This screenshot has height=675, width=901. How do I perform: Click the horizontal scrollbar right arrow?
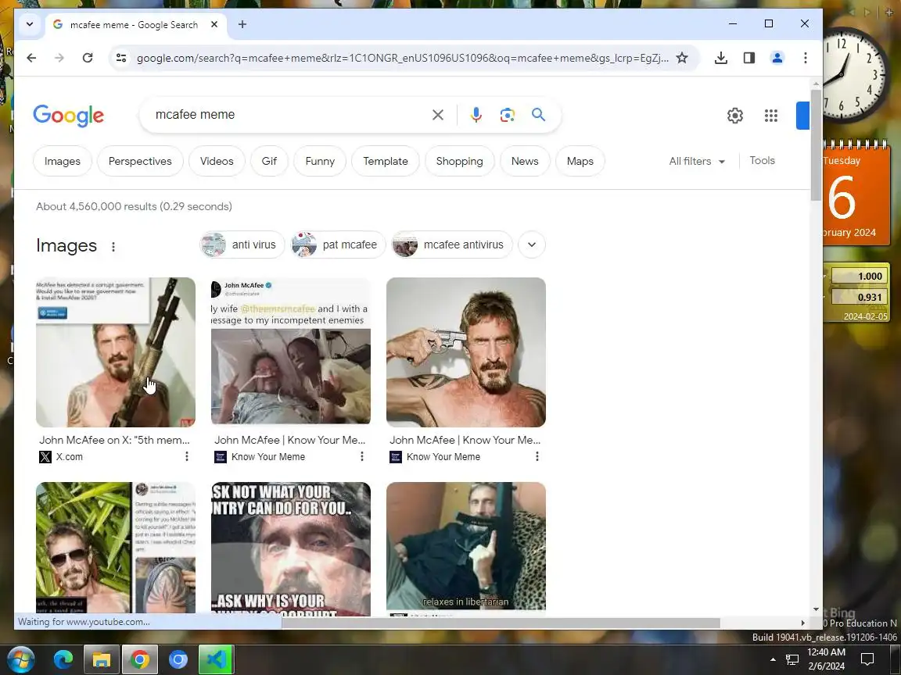802,623
